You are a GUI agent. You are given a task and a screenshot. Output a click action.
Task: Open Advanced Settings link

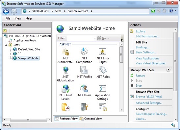tap(149, 103)
